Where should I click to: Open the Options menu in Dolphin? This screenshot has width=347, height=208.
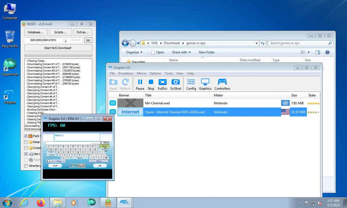click(155, 73)
